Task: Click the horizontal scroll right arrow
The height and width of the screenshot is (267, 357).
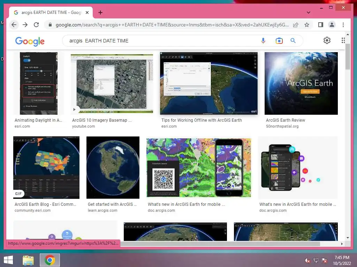Action: (x=342, y=244)
